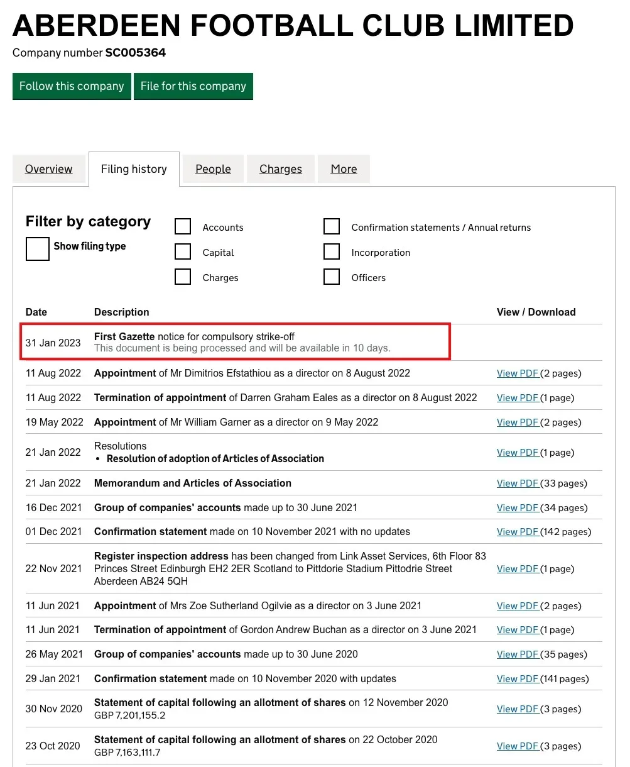View PDF for Darren Graham Eales termination
Viewport: 630px width, 767px height.
pyautogui.click(x=518, y=398)
